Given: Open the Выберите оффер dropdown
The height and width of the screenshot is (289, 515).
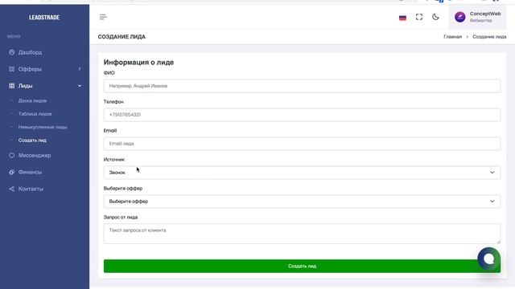Looking at the screenshot, I should tap(303, 201).
